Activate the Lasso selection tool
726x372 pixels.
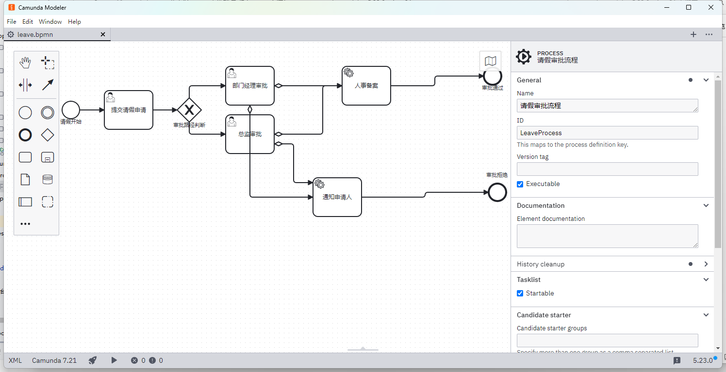tap(48, 62)
